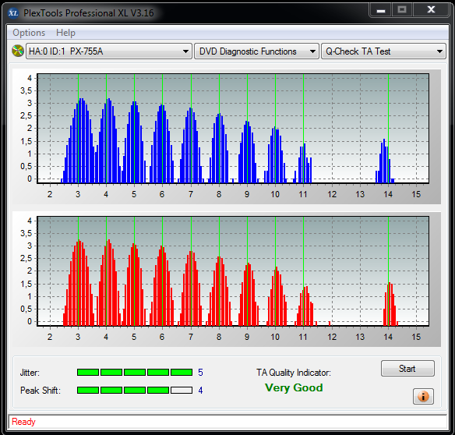Minimize the PlexTools window
Image resolution: width=455 pixels, height=435 pixels.
click(x=381, y=10)
